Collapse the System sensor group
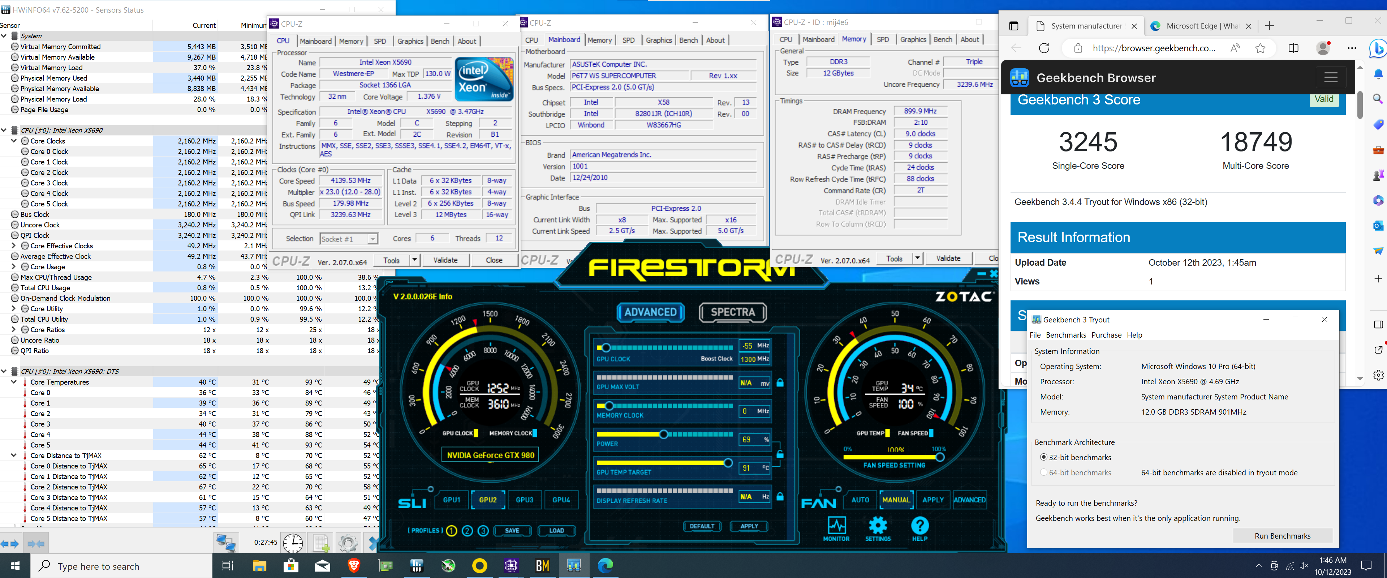Viewport: 1387px width, 578px height. (4, 35)
